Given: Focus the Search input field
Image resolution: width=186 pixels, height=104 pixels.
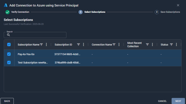Looking at the screenshot, I should point(35,35).
